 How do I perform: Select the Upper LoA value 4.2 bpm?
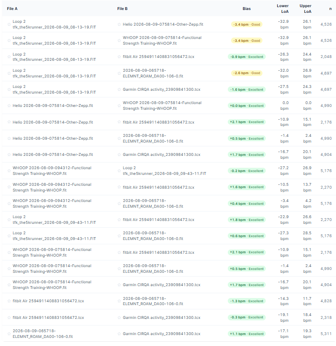click(308, 203)
